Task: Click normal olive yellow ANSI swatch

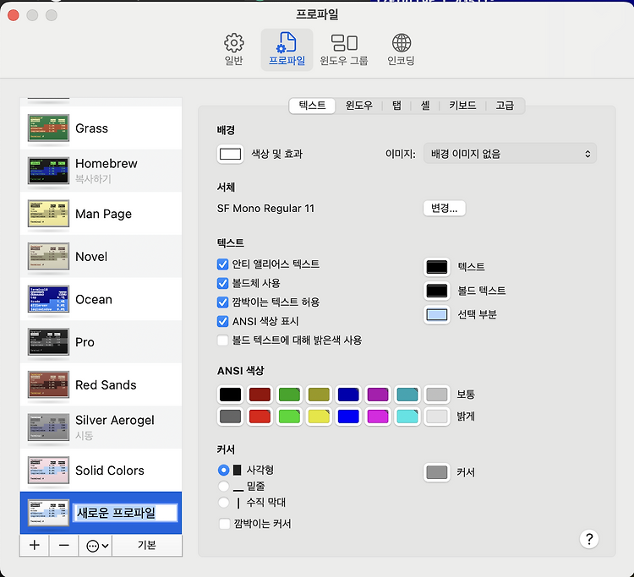Action: coord(319,395)
